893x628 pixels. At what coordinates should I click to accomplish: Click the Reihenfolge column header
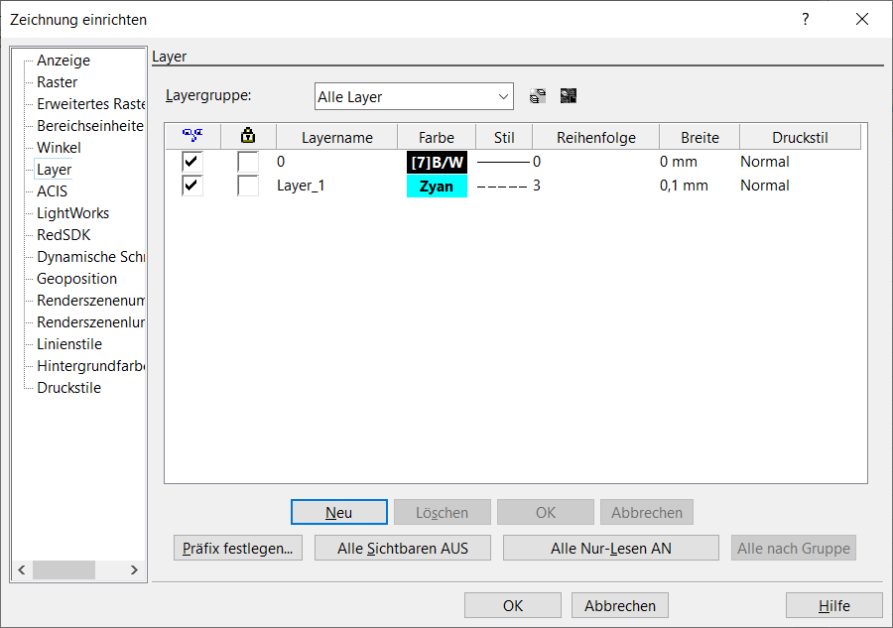(595, 137)
